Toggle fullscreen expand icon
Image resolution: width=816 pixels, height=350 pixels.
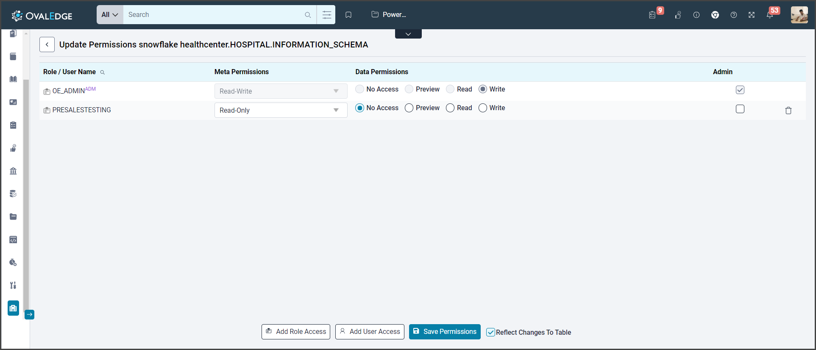click(x=752, y=15)
